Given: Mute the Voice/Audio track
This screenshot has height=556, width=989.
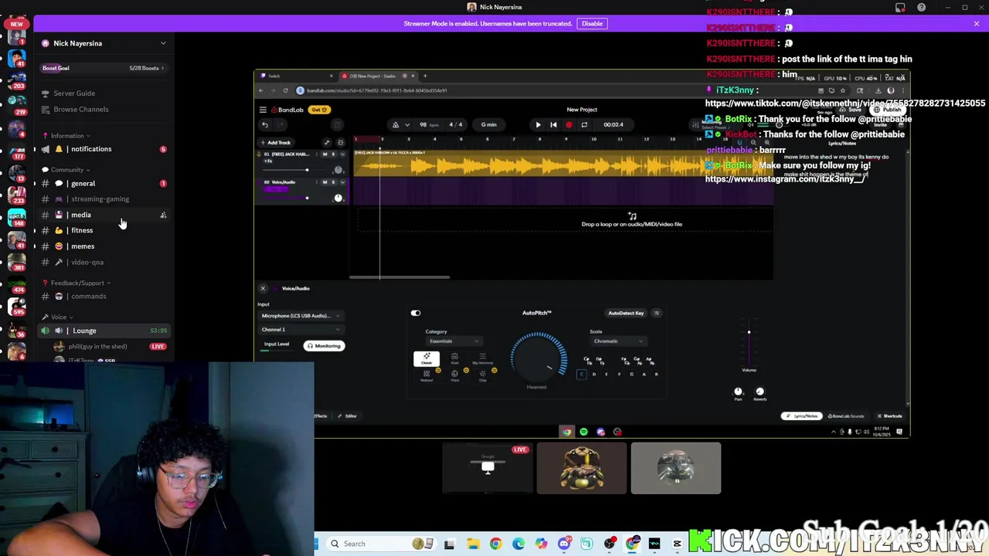Looking at the screenshot, I should (325, 182).
